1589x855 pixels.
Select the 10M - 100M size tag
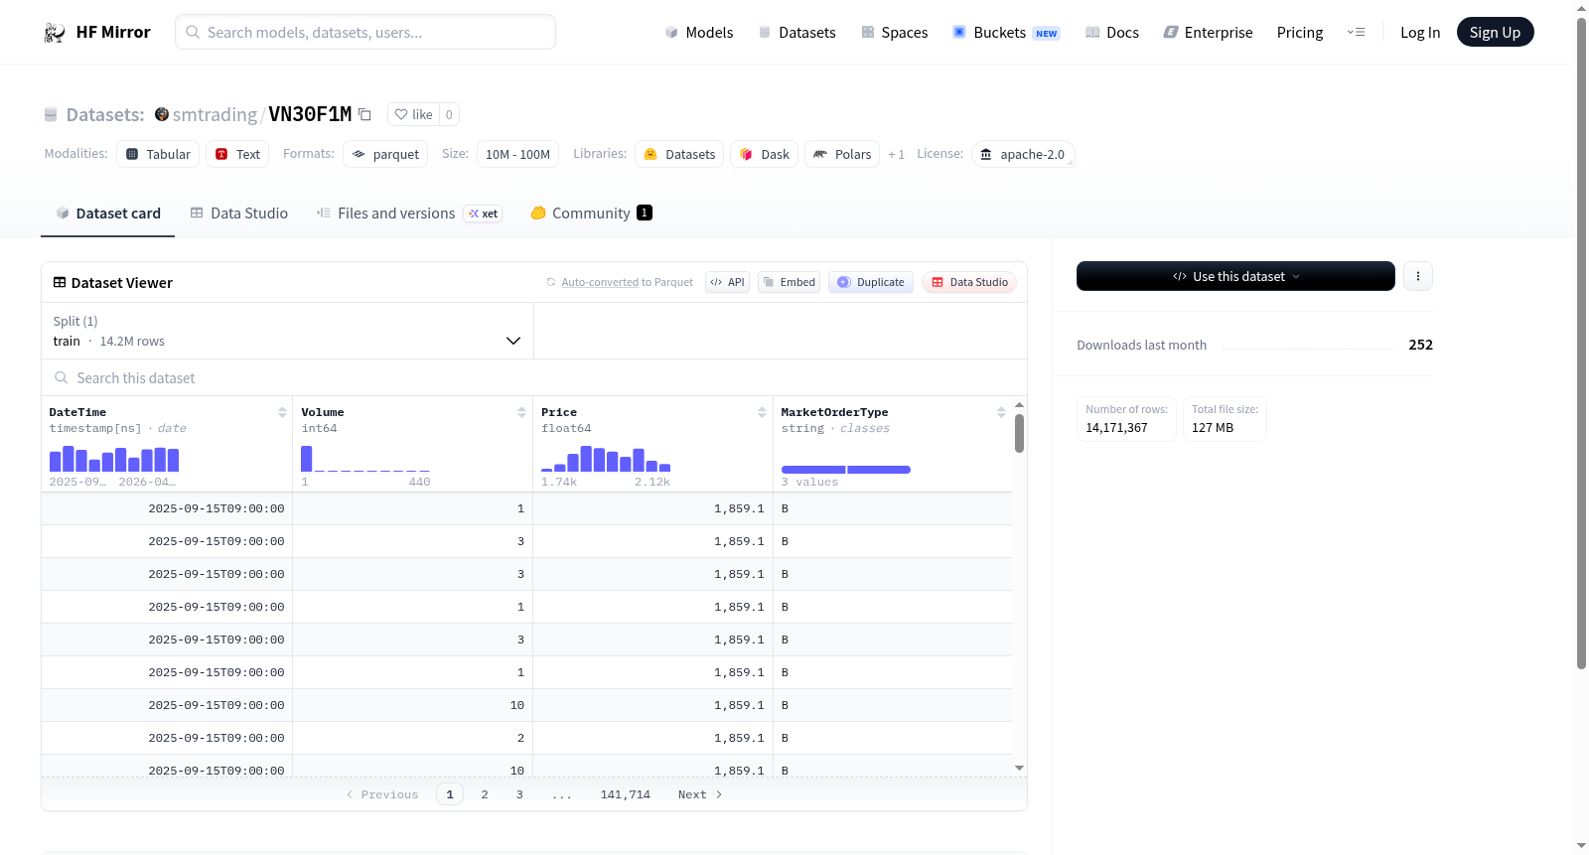click(x=517, y=154)
